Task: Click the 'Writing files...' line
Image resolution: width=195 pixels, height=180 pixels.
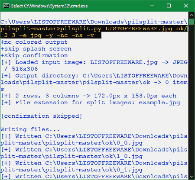Action: point(30,129)
